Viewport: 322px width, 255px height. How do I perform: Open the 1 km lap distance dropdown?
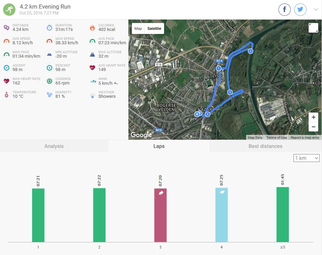(307, 158)
